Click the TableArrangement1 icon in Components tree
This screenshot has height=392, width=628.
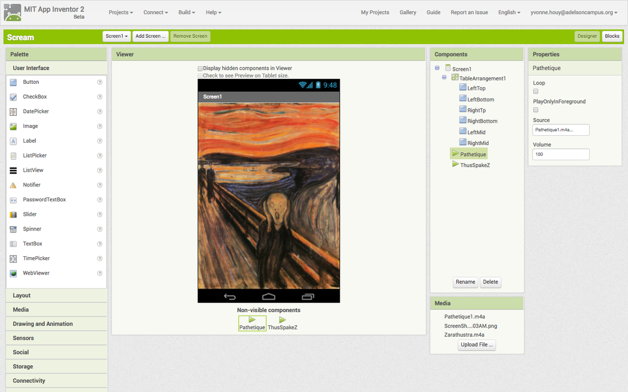tap(455, 77)
